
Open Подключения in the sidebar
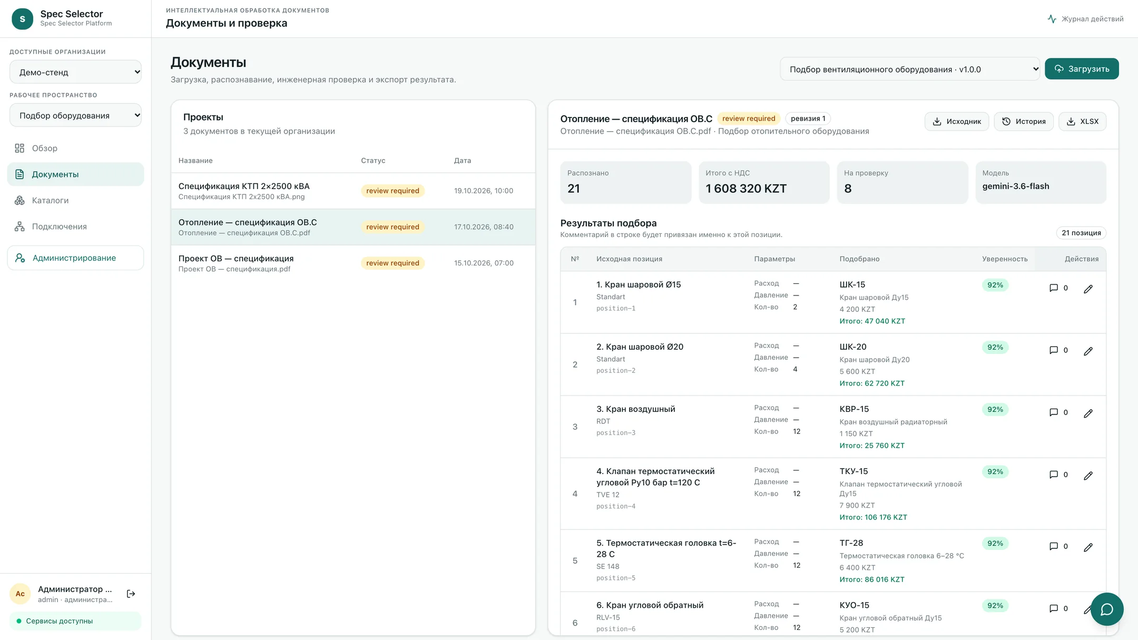coord(75,227)
